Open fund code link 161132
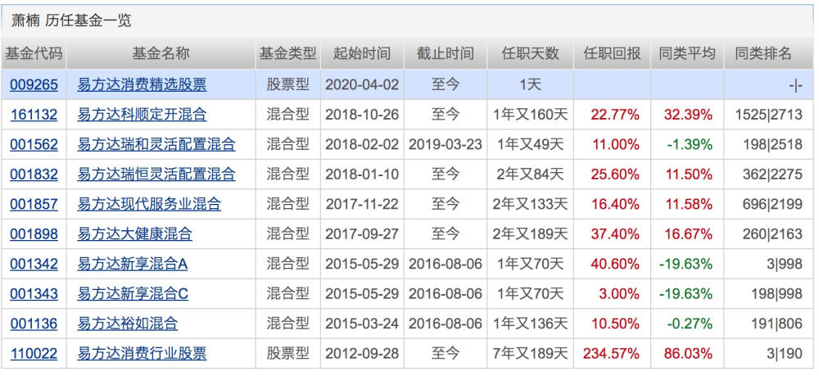The width and height of the screenshot is (819, 376). 34,115
